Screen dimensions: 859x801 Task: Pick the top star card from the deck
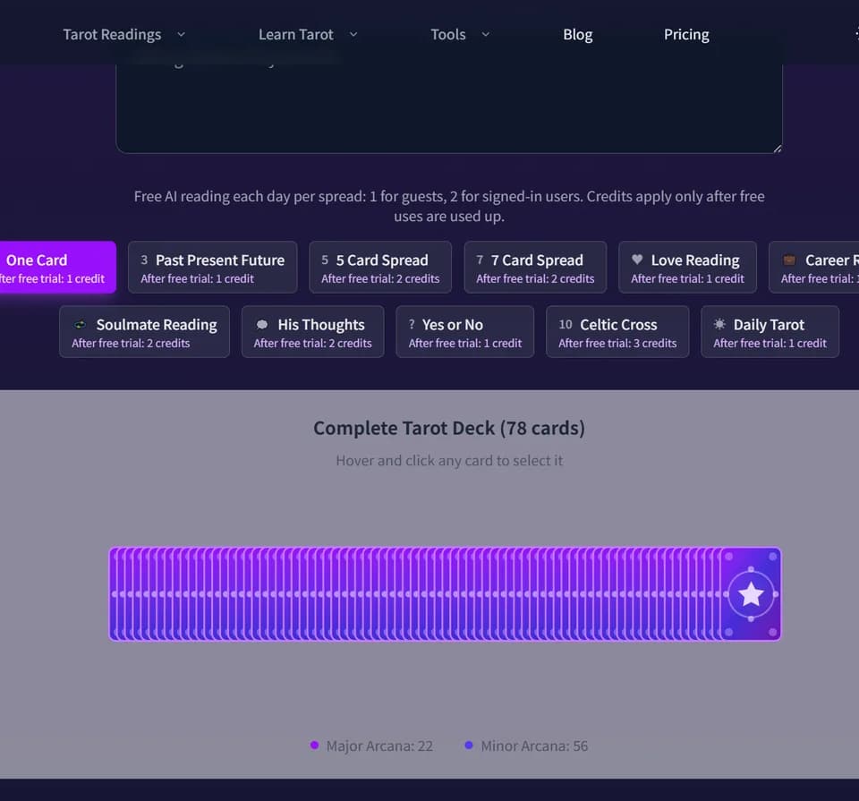[751, 594]
